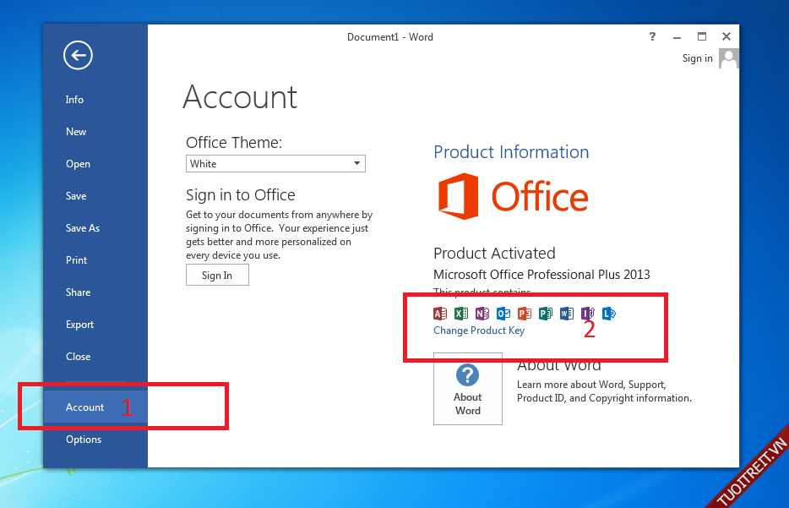789x508 pixels.
Task: Follow the Change Product Key link
Action: (x=478, y=330)
